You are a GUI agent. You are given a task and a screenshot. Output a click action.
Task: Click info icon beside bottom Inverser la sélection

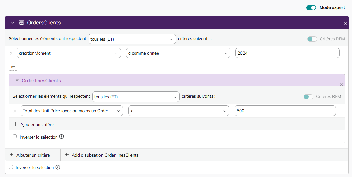click(58, 167)
